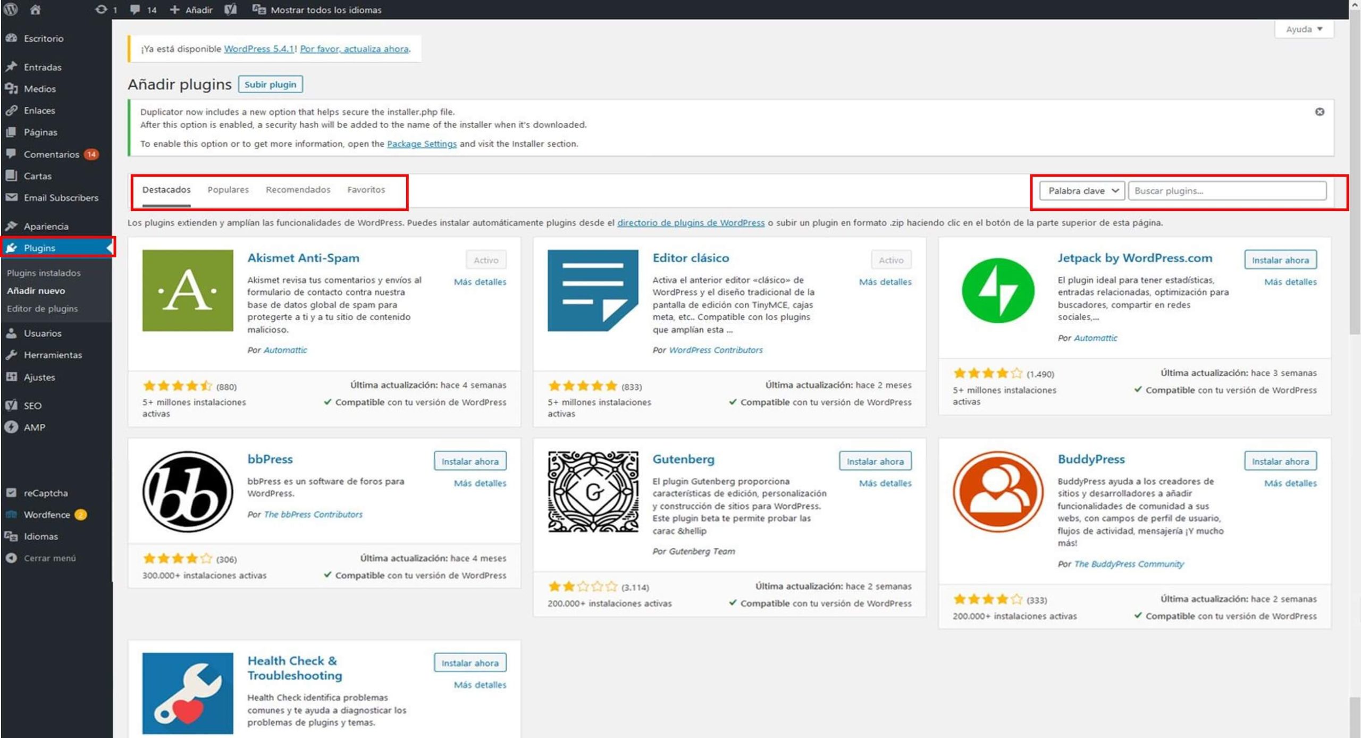This screenshot has width=1361, height=738.
Task: Open the Escritorio dashboard icon
Action: [12, 38]
